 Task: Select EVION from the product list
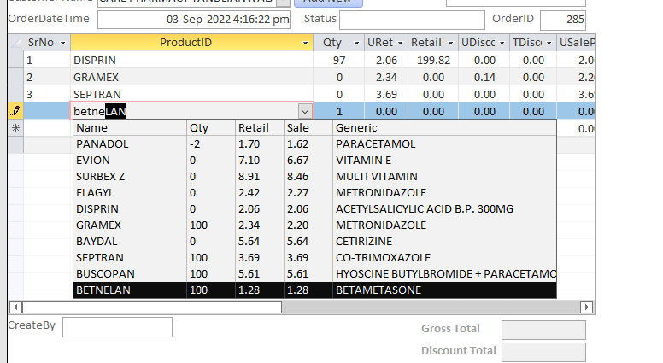(x=314, y=161)
